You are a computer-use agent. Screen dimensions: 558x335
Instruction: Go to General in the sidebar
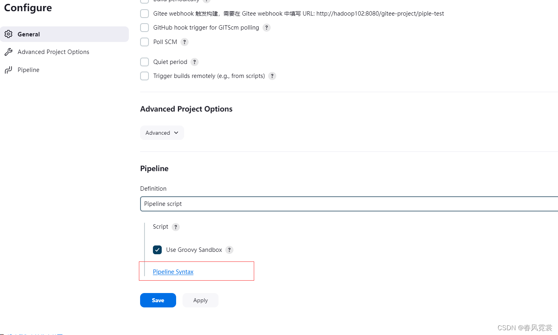pos(64,34)
